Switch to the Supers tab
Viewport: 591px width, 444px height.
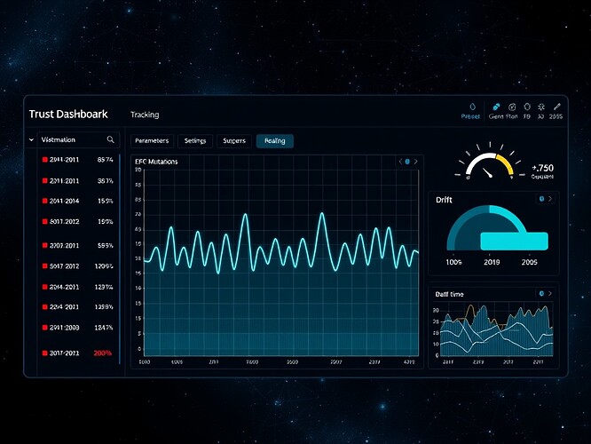click(x=234, y=140)
